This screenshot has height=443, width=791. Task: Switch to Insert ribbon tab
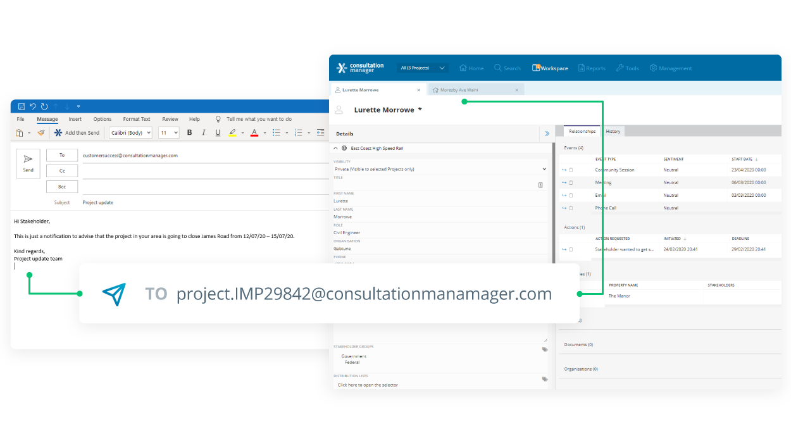75,119
